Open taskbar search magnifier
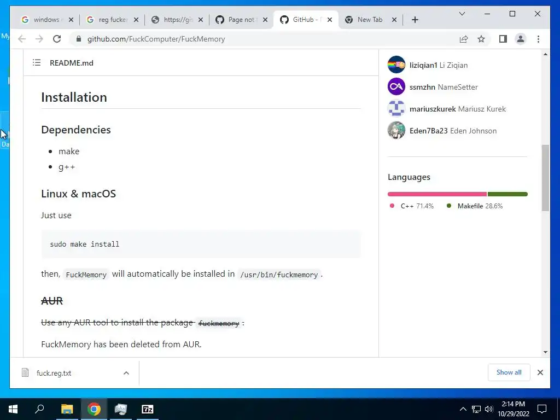 click(39, 409)
